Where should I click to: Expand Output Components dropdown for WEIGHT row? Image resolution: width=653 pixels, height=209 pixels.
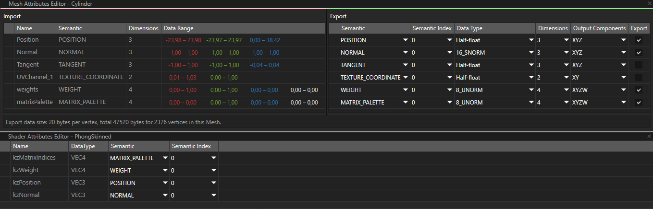tap(599, 90)
